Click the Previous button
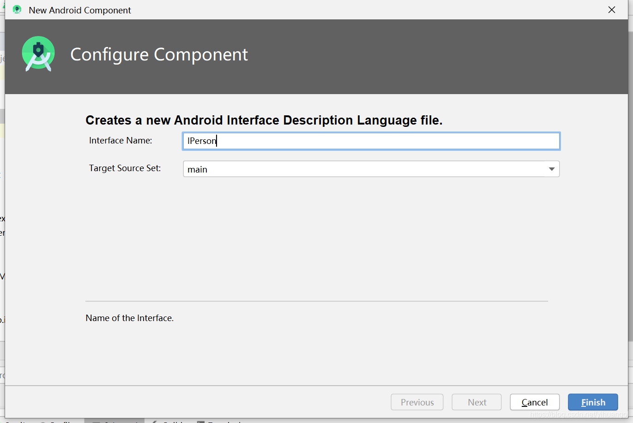The image size is (633, 423). (x=417, y=402)
